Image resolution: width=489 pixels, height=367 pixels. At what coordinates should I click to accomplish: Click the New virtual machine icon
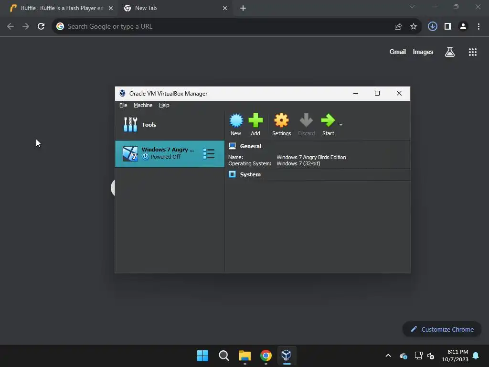click(236, 120)
